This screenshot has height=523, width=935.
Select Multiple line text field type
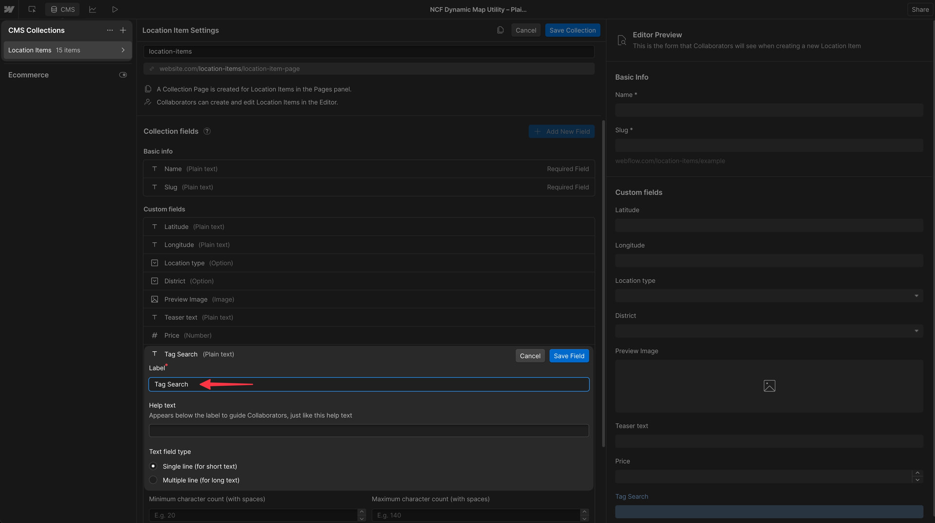(153, 480)
